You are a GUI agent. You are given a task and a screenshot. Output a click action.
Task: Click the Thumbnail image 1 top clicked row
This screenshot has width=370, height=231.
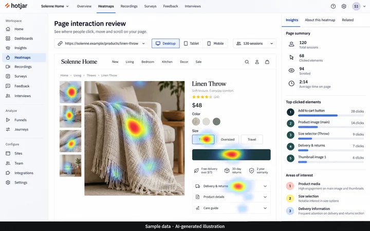pyautogui.click(x=325, y=159)
